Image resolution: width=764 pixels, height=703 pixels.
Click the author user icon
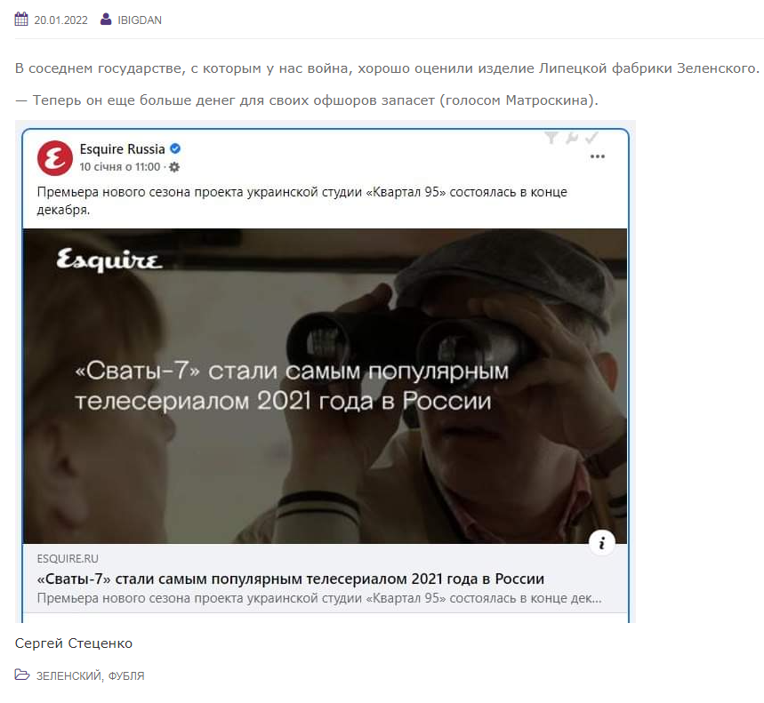click(105, 20)
